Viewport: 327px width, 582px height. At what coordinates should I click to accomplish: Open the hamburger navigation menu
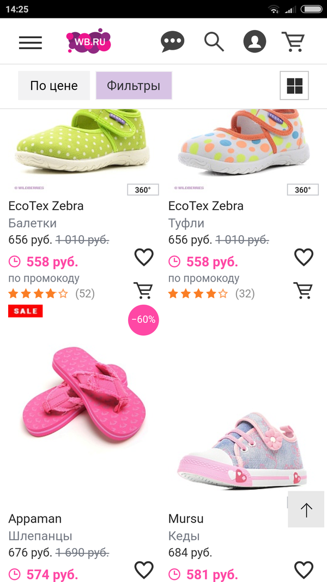pyautogui.click(x=31, y=42)
